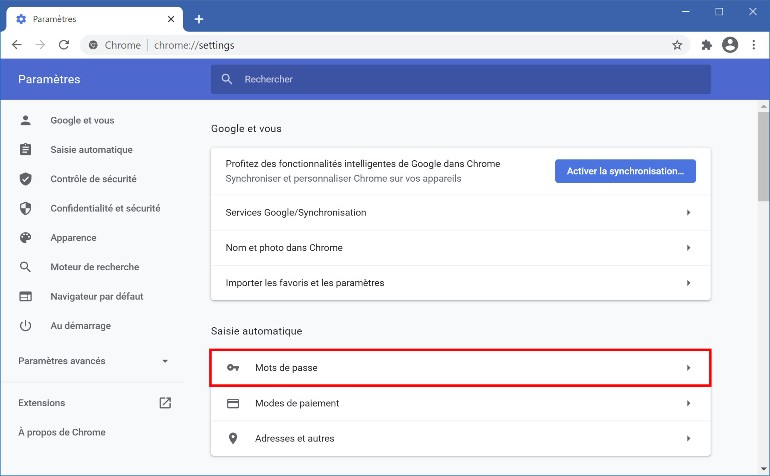
Task: Open Modes de paiement settings row
Action: click(461, 403)
